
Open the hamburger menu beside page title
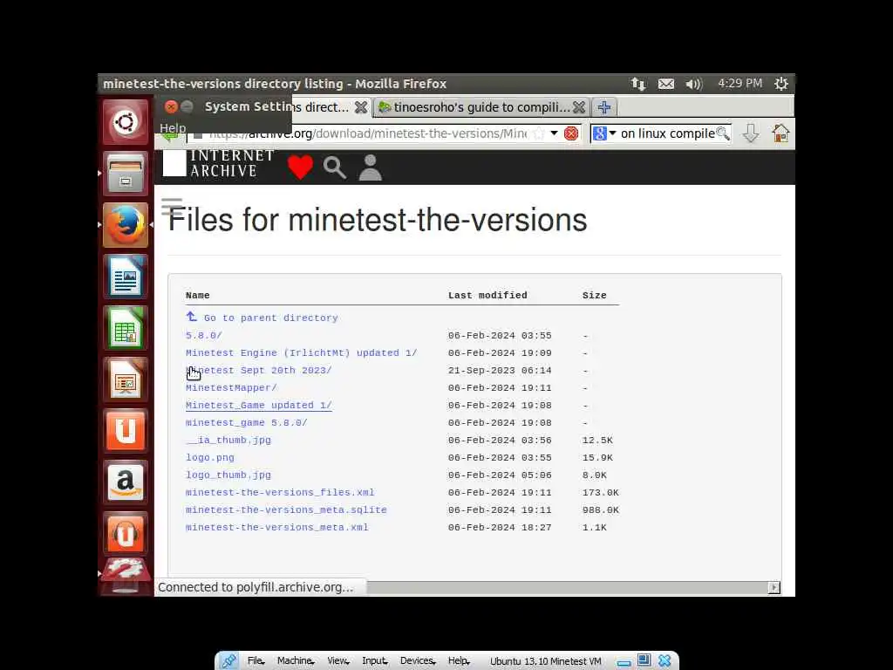pos(172,206)
